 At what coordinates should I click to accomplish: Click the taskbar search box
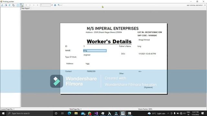coord(30,113)
